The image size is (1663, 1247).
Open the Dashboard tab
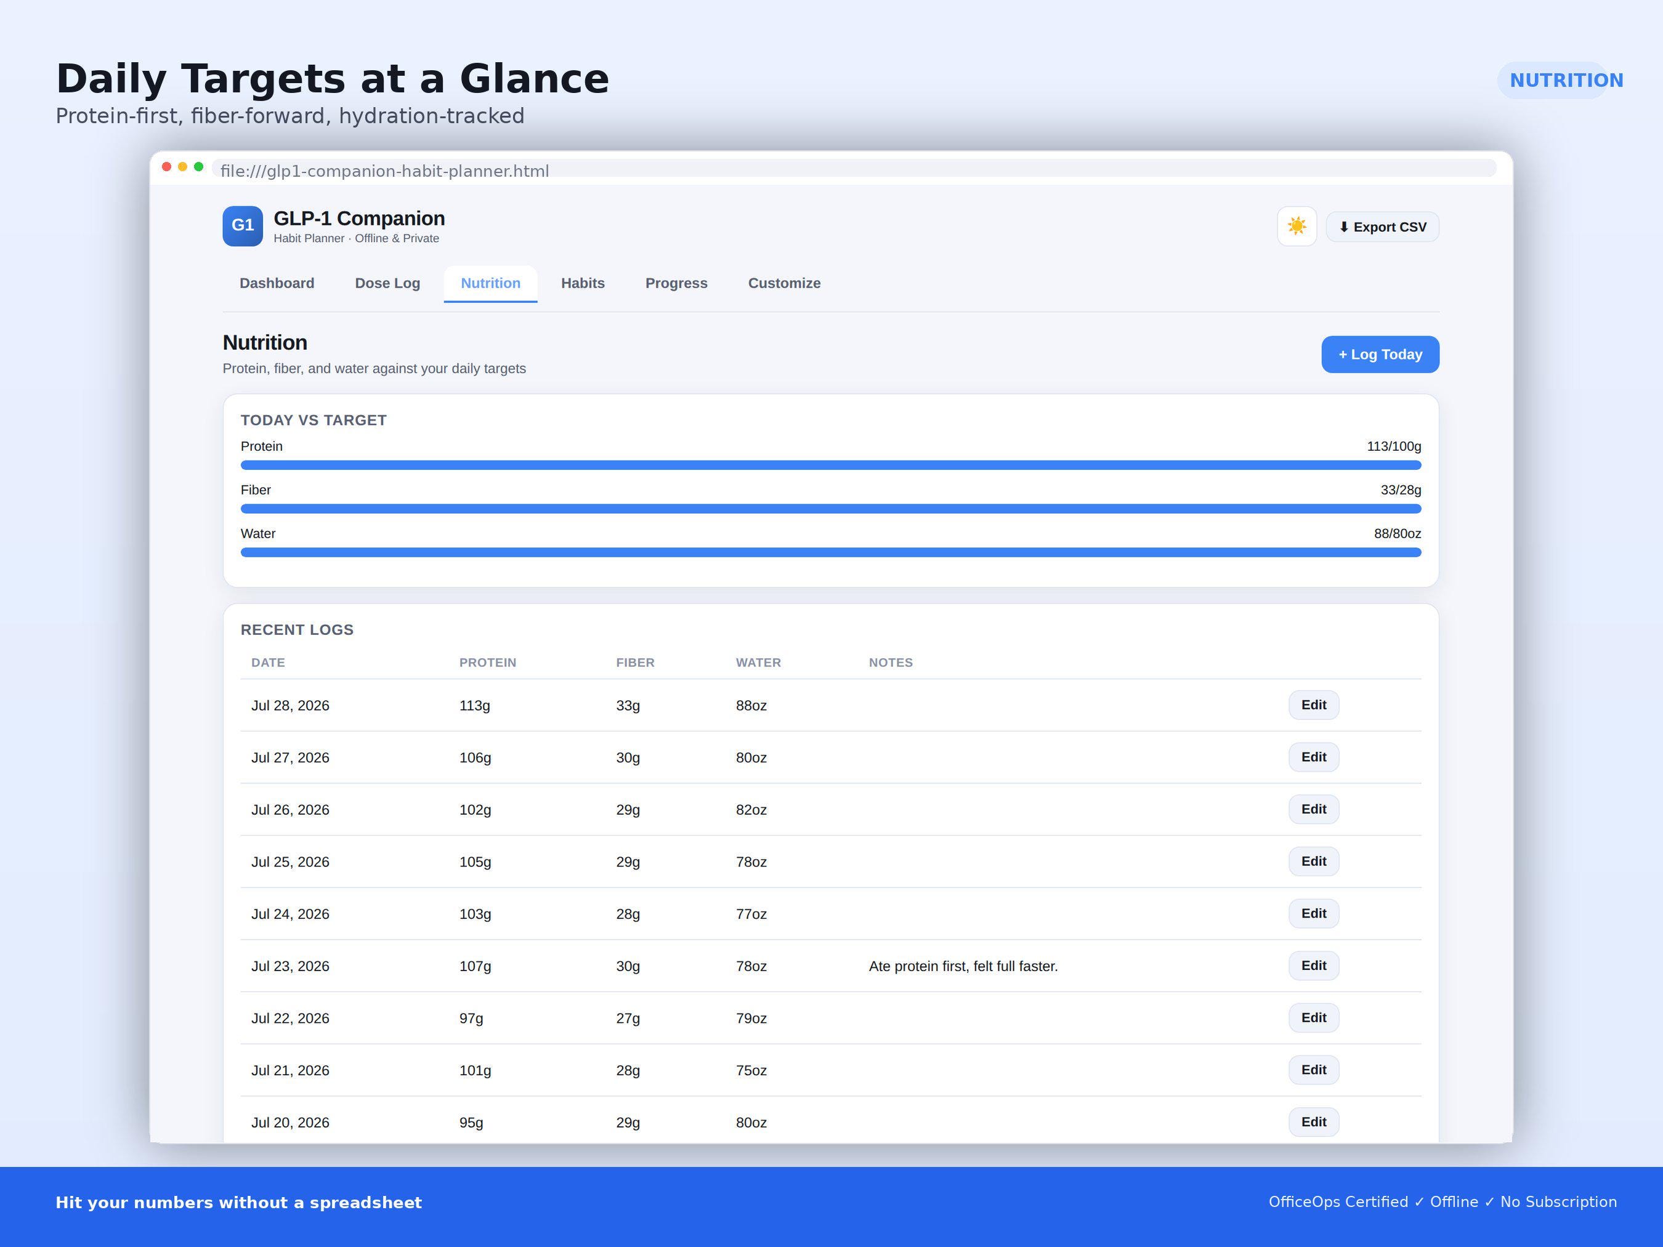point(277,283)
